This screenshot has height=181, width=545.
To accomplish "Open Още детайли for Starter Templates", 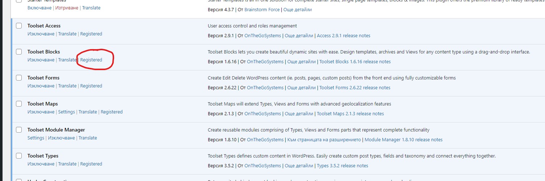I will [x=297, y=9].
